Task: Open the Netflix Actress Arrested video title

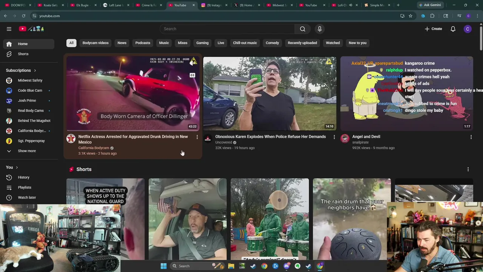Action: pos(133,139)
